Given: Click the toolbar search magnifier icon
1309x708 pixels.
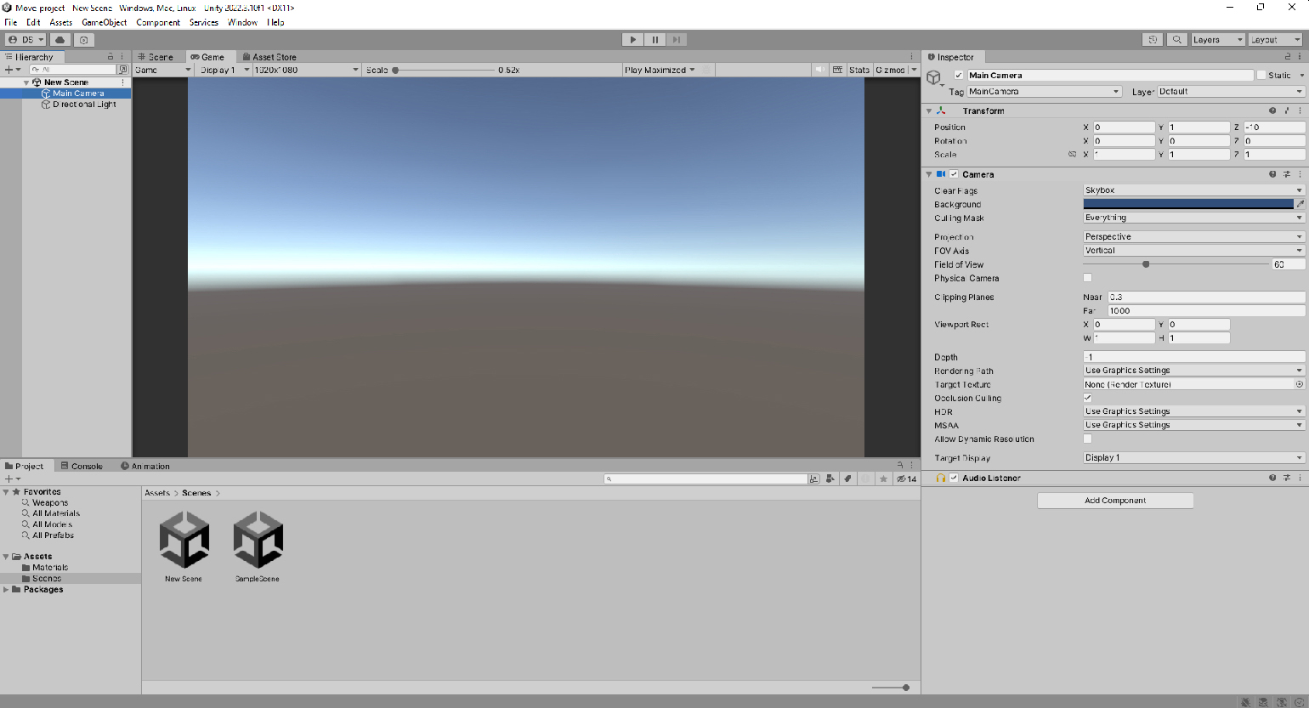Looking at the screenshot, I should point(1176,40).
